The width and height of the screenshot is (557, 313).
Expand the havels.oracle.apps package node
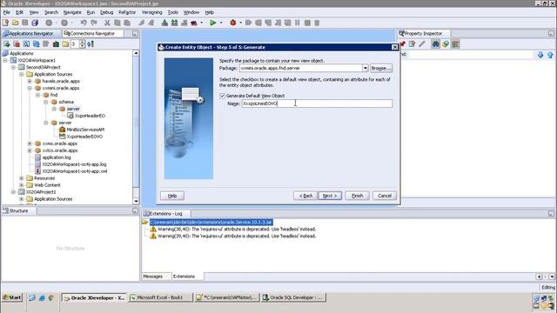tap(30, 81)
